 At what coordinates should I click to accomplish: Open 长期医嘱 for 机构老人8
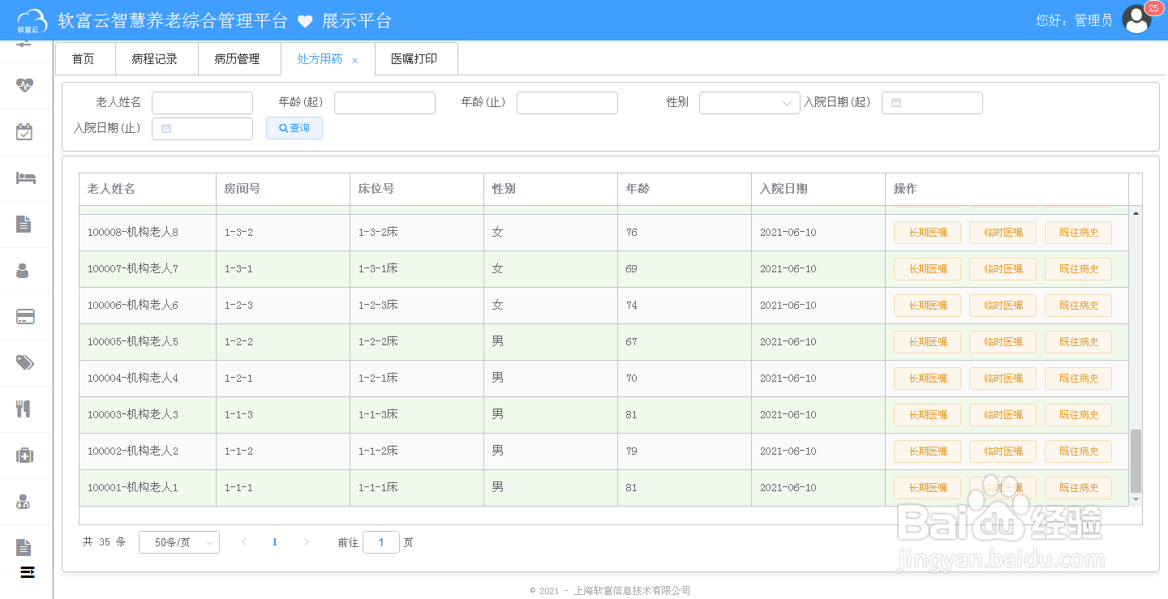click(927, 233)
